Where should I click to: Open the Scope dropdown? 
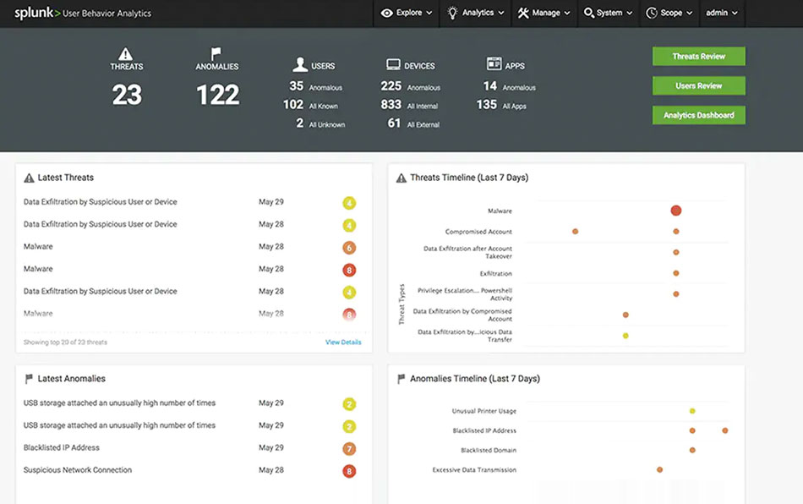[669, 13]
